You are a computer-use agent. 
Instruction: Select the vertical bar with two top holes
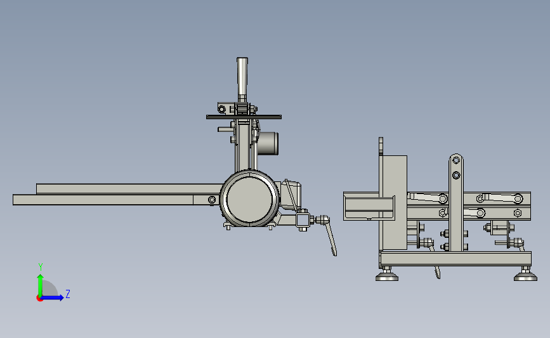coord(456,203)
